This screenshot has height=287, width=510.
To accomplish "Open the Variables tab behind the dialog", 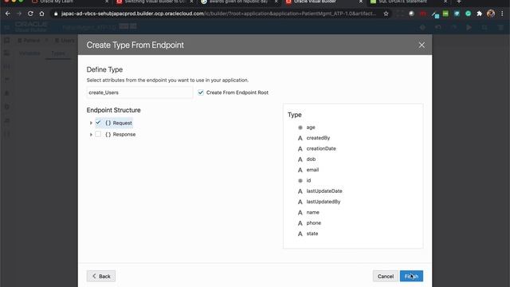I will [29, 53].
